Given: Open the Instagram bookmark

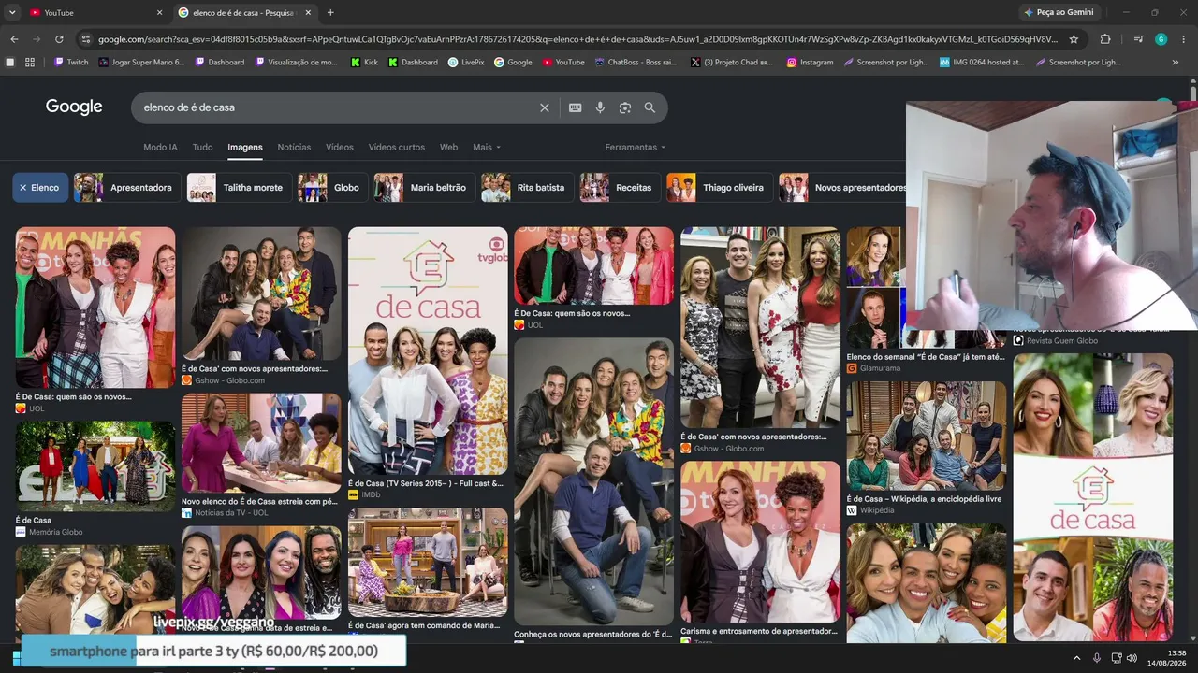Looking at the screenshot, I should click(811, 62).
